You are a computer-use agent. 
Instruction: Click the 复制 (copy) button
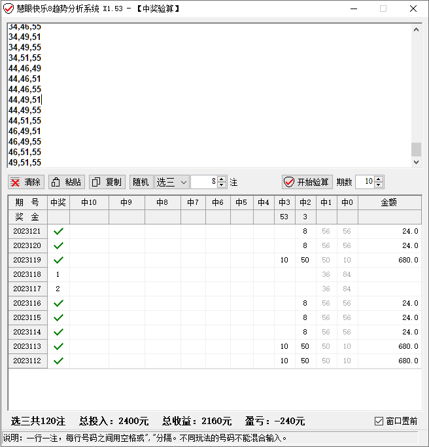106,182
